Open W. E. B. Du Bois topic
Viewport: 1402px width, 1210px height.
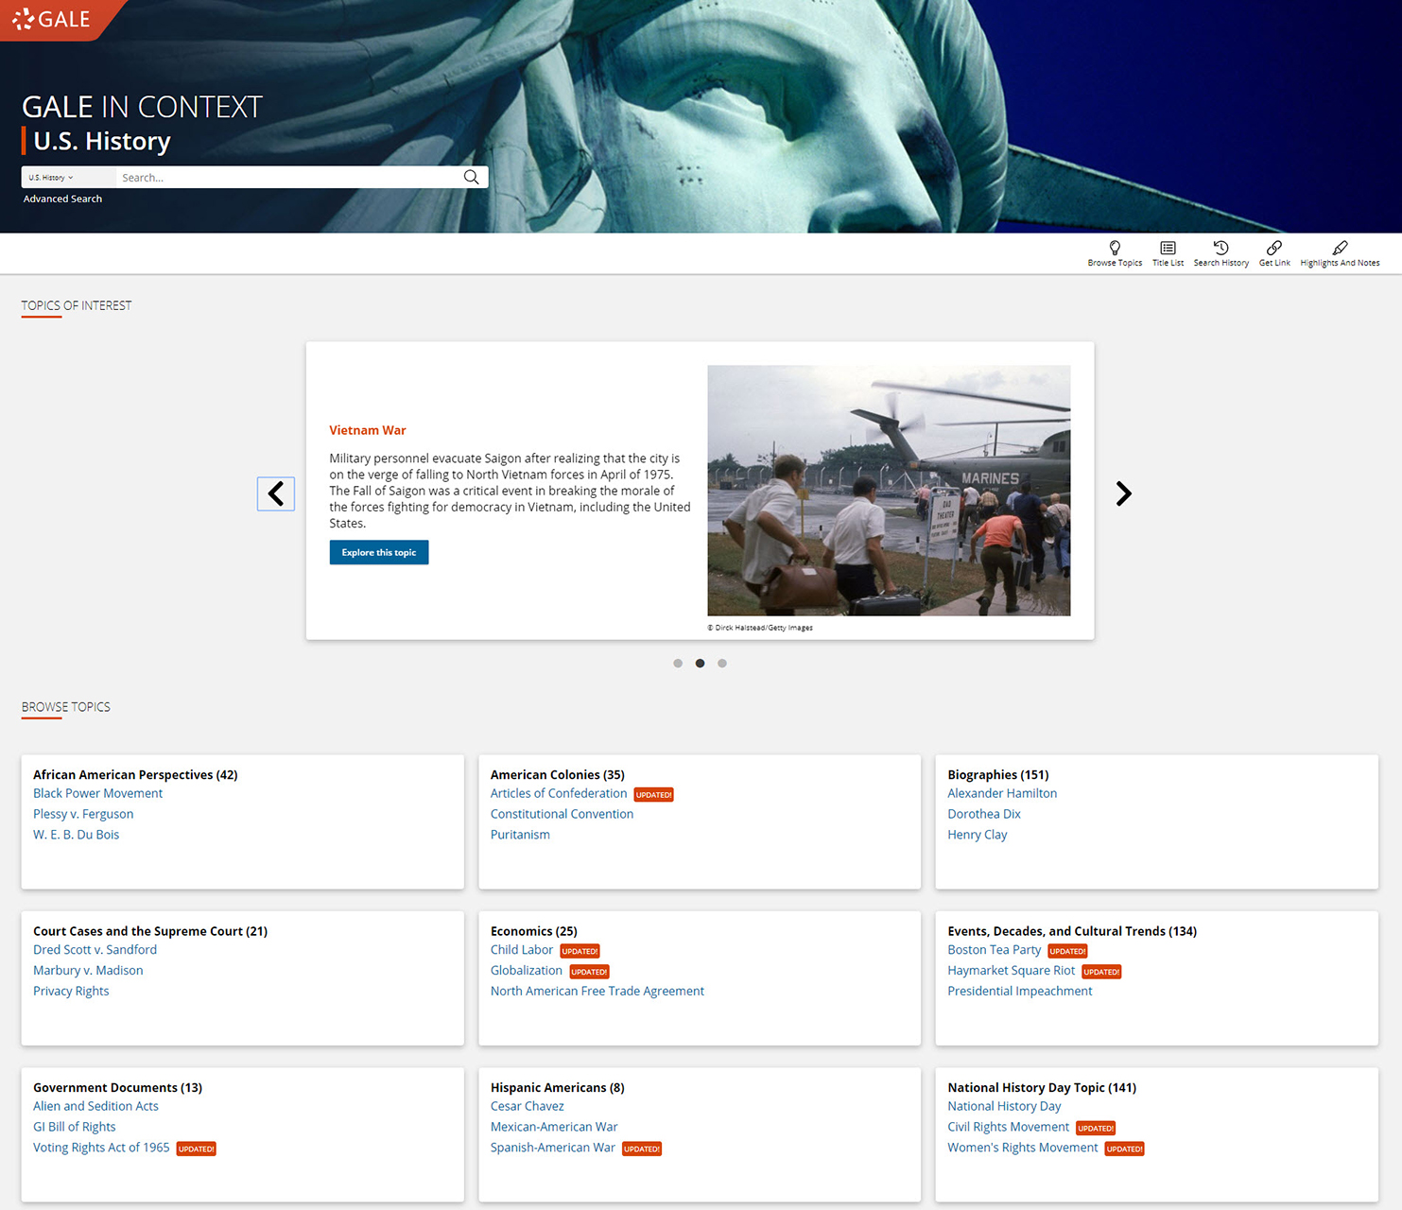tap(77, 835)
